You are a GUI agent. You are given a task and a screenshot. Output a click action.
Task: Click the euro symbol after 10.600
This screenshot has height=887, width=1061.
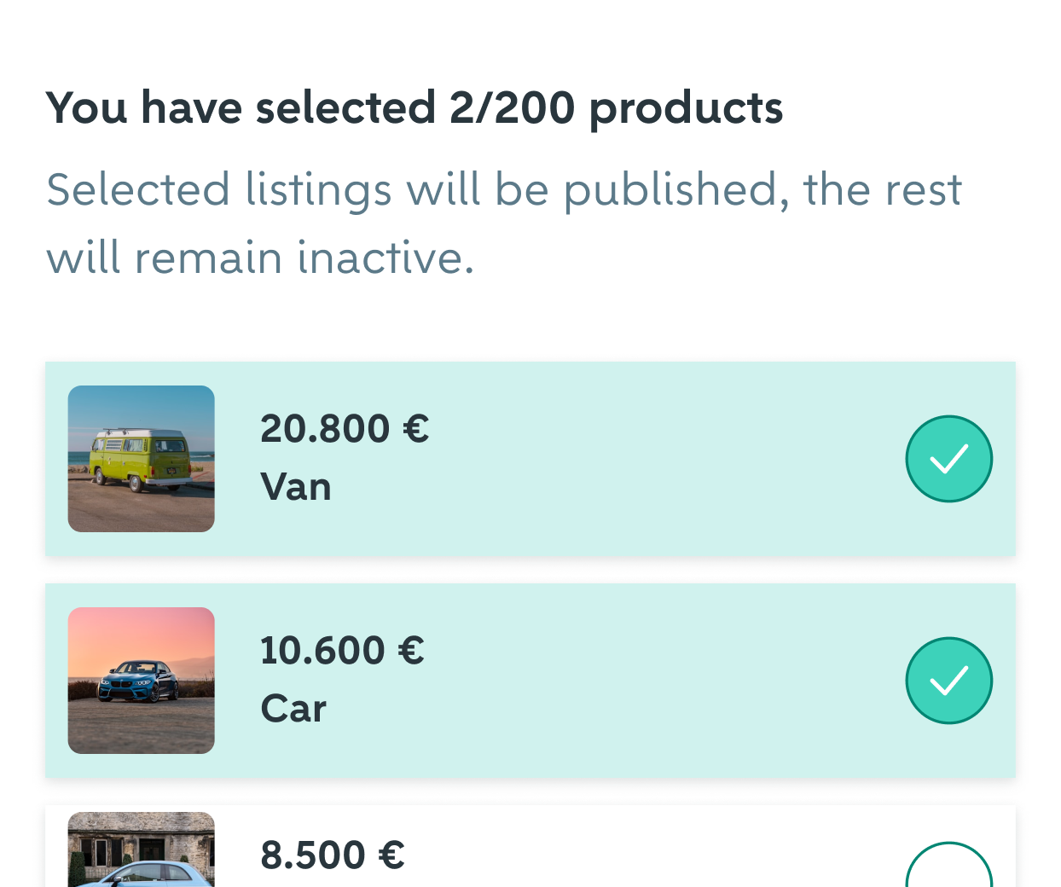411,651
